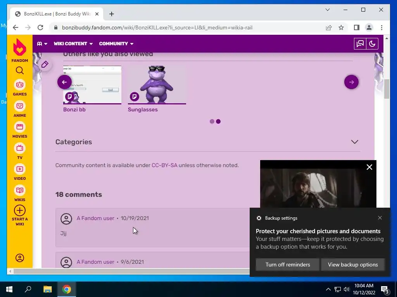The height and width of the screenshot is (297, 397).
Task: Select the second carousel pagination dot
Action: click(x=218, y=121)
